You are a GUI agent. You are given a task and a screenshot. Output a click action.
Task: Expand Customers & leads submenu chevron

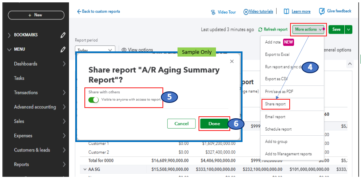64,150
